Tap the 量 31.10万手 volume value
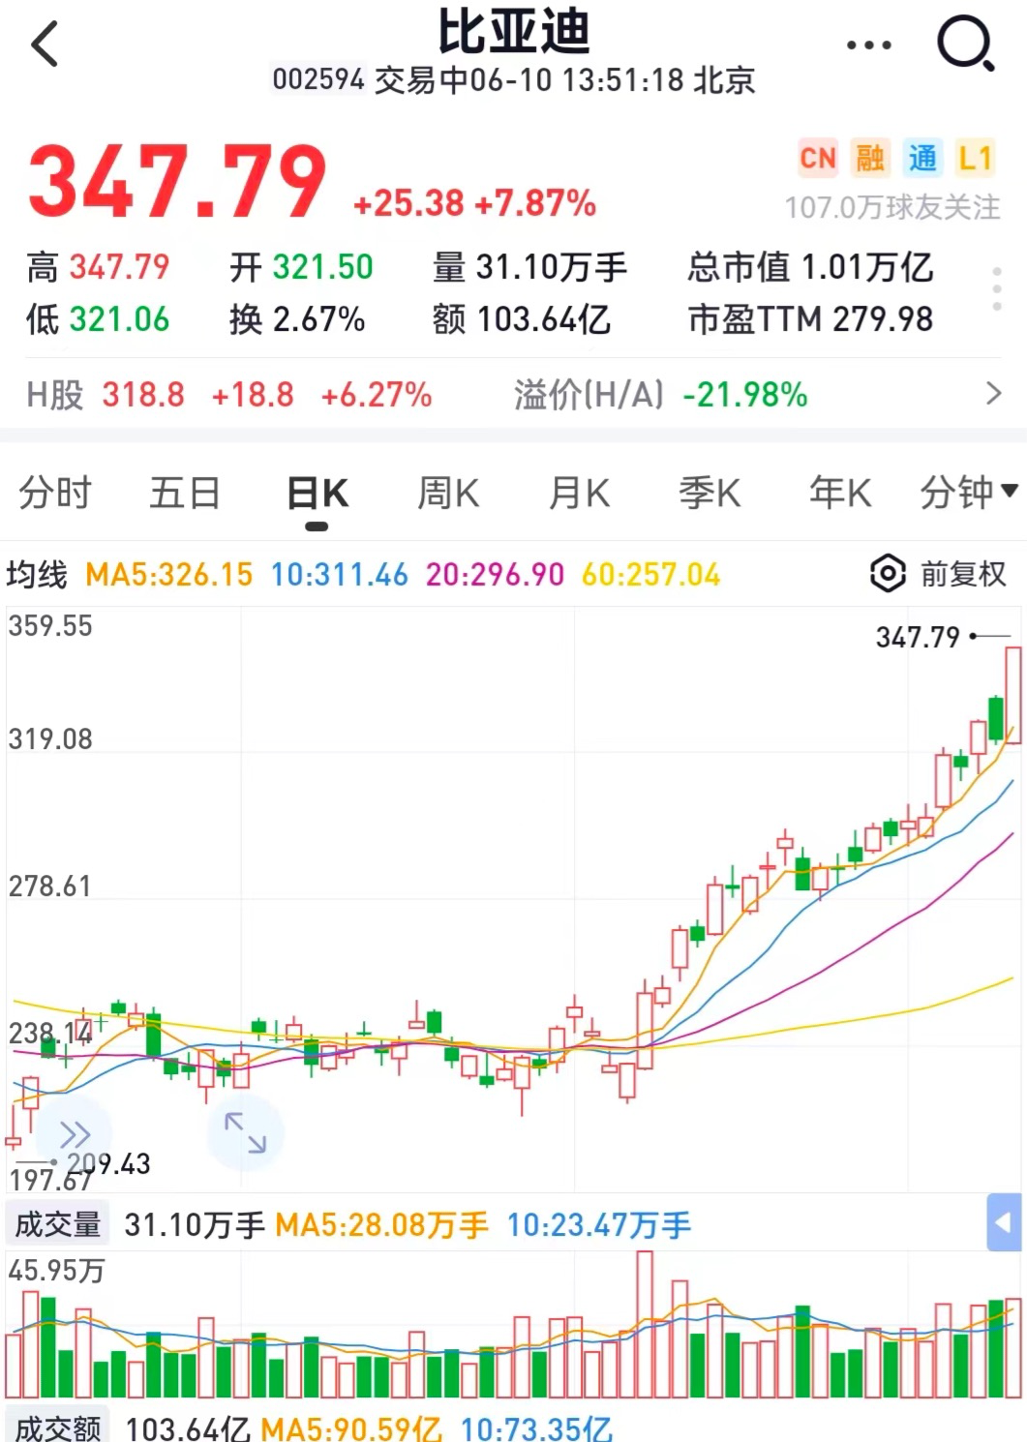The image size is (1027, 1442). click(x=529, y=267)
